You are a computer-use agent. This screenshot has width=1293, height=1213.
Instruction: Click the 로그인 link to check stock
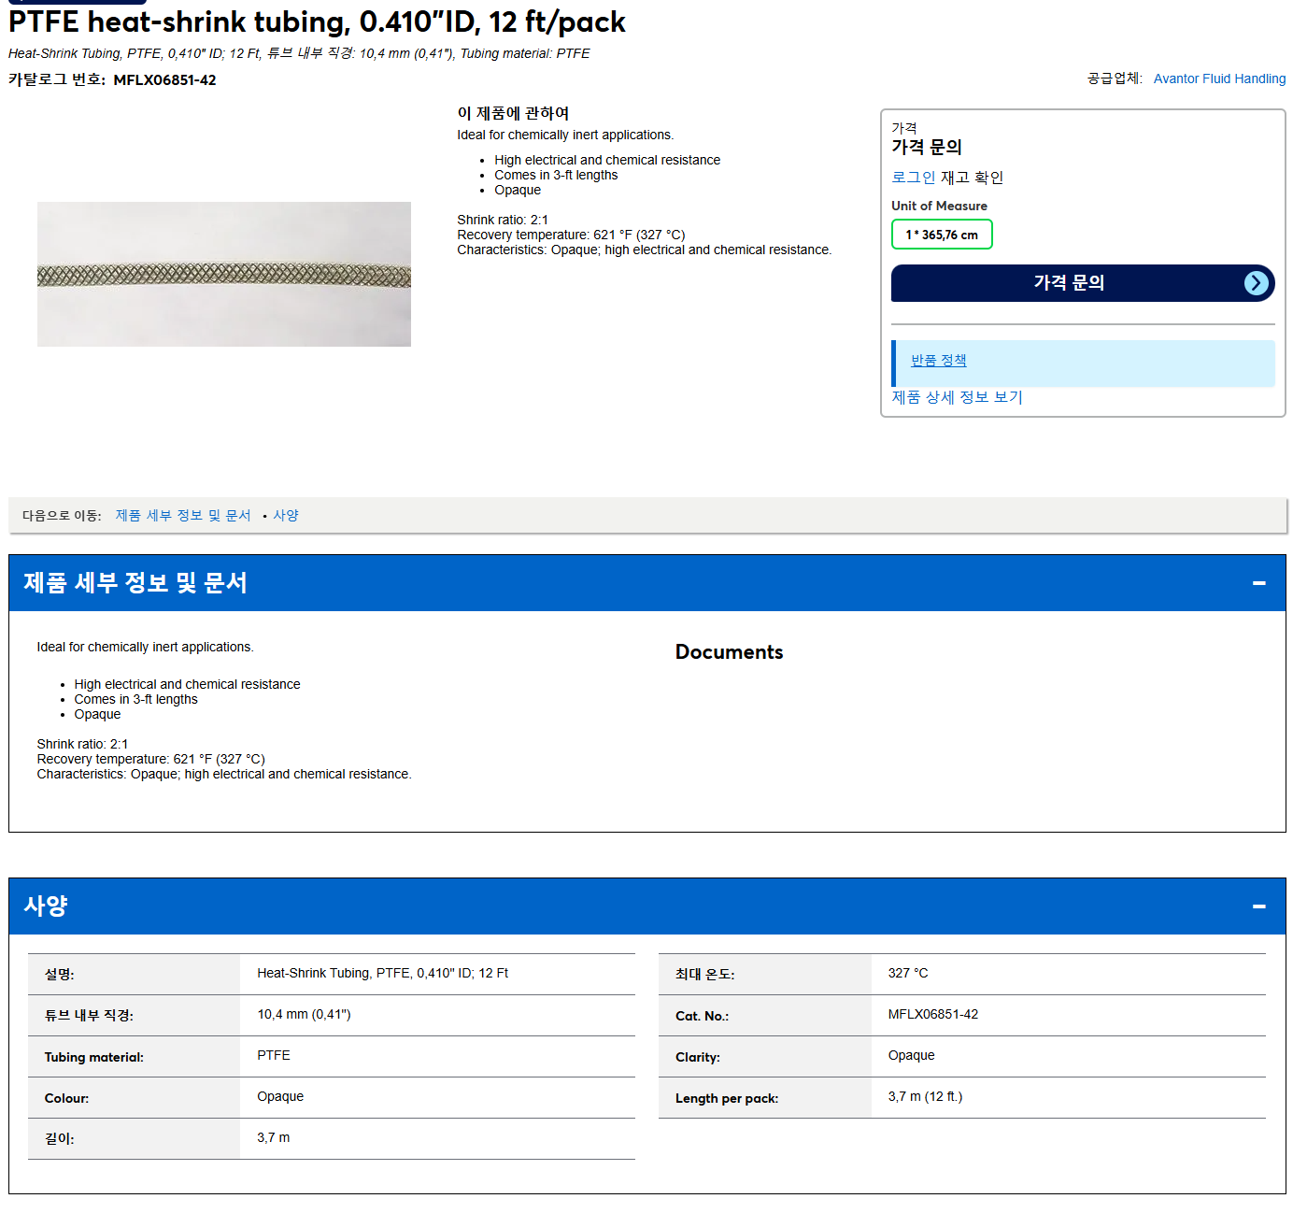pyautogui.click(x=913, y=178)
